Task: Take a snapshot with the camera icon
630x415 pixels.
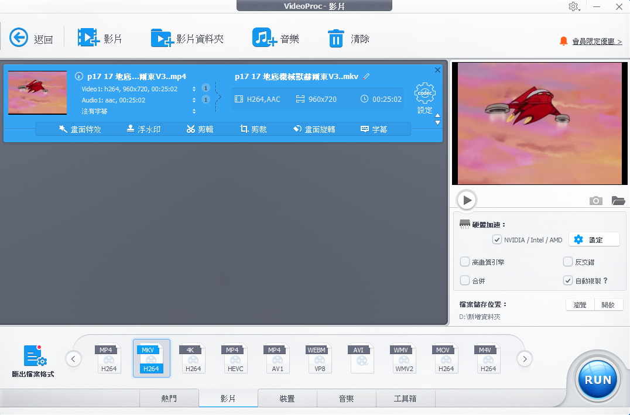Action: [596, 200]
